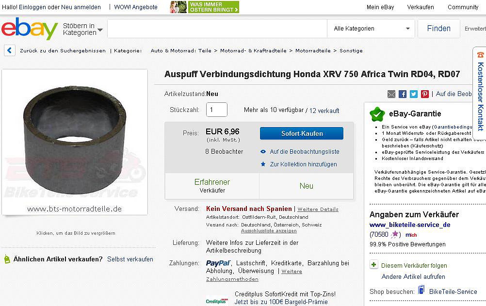The image size is (486, 306).
Task: Open seller link www_biketeile-service_de
Action: click(410, 225)
